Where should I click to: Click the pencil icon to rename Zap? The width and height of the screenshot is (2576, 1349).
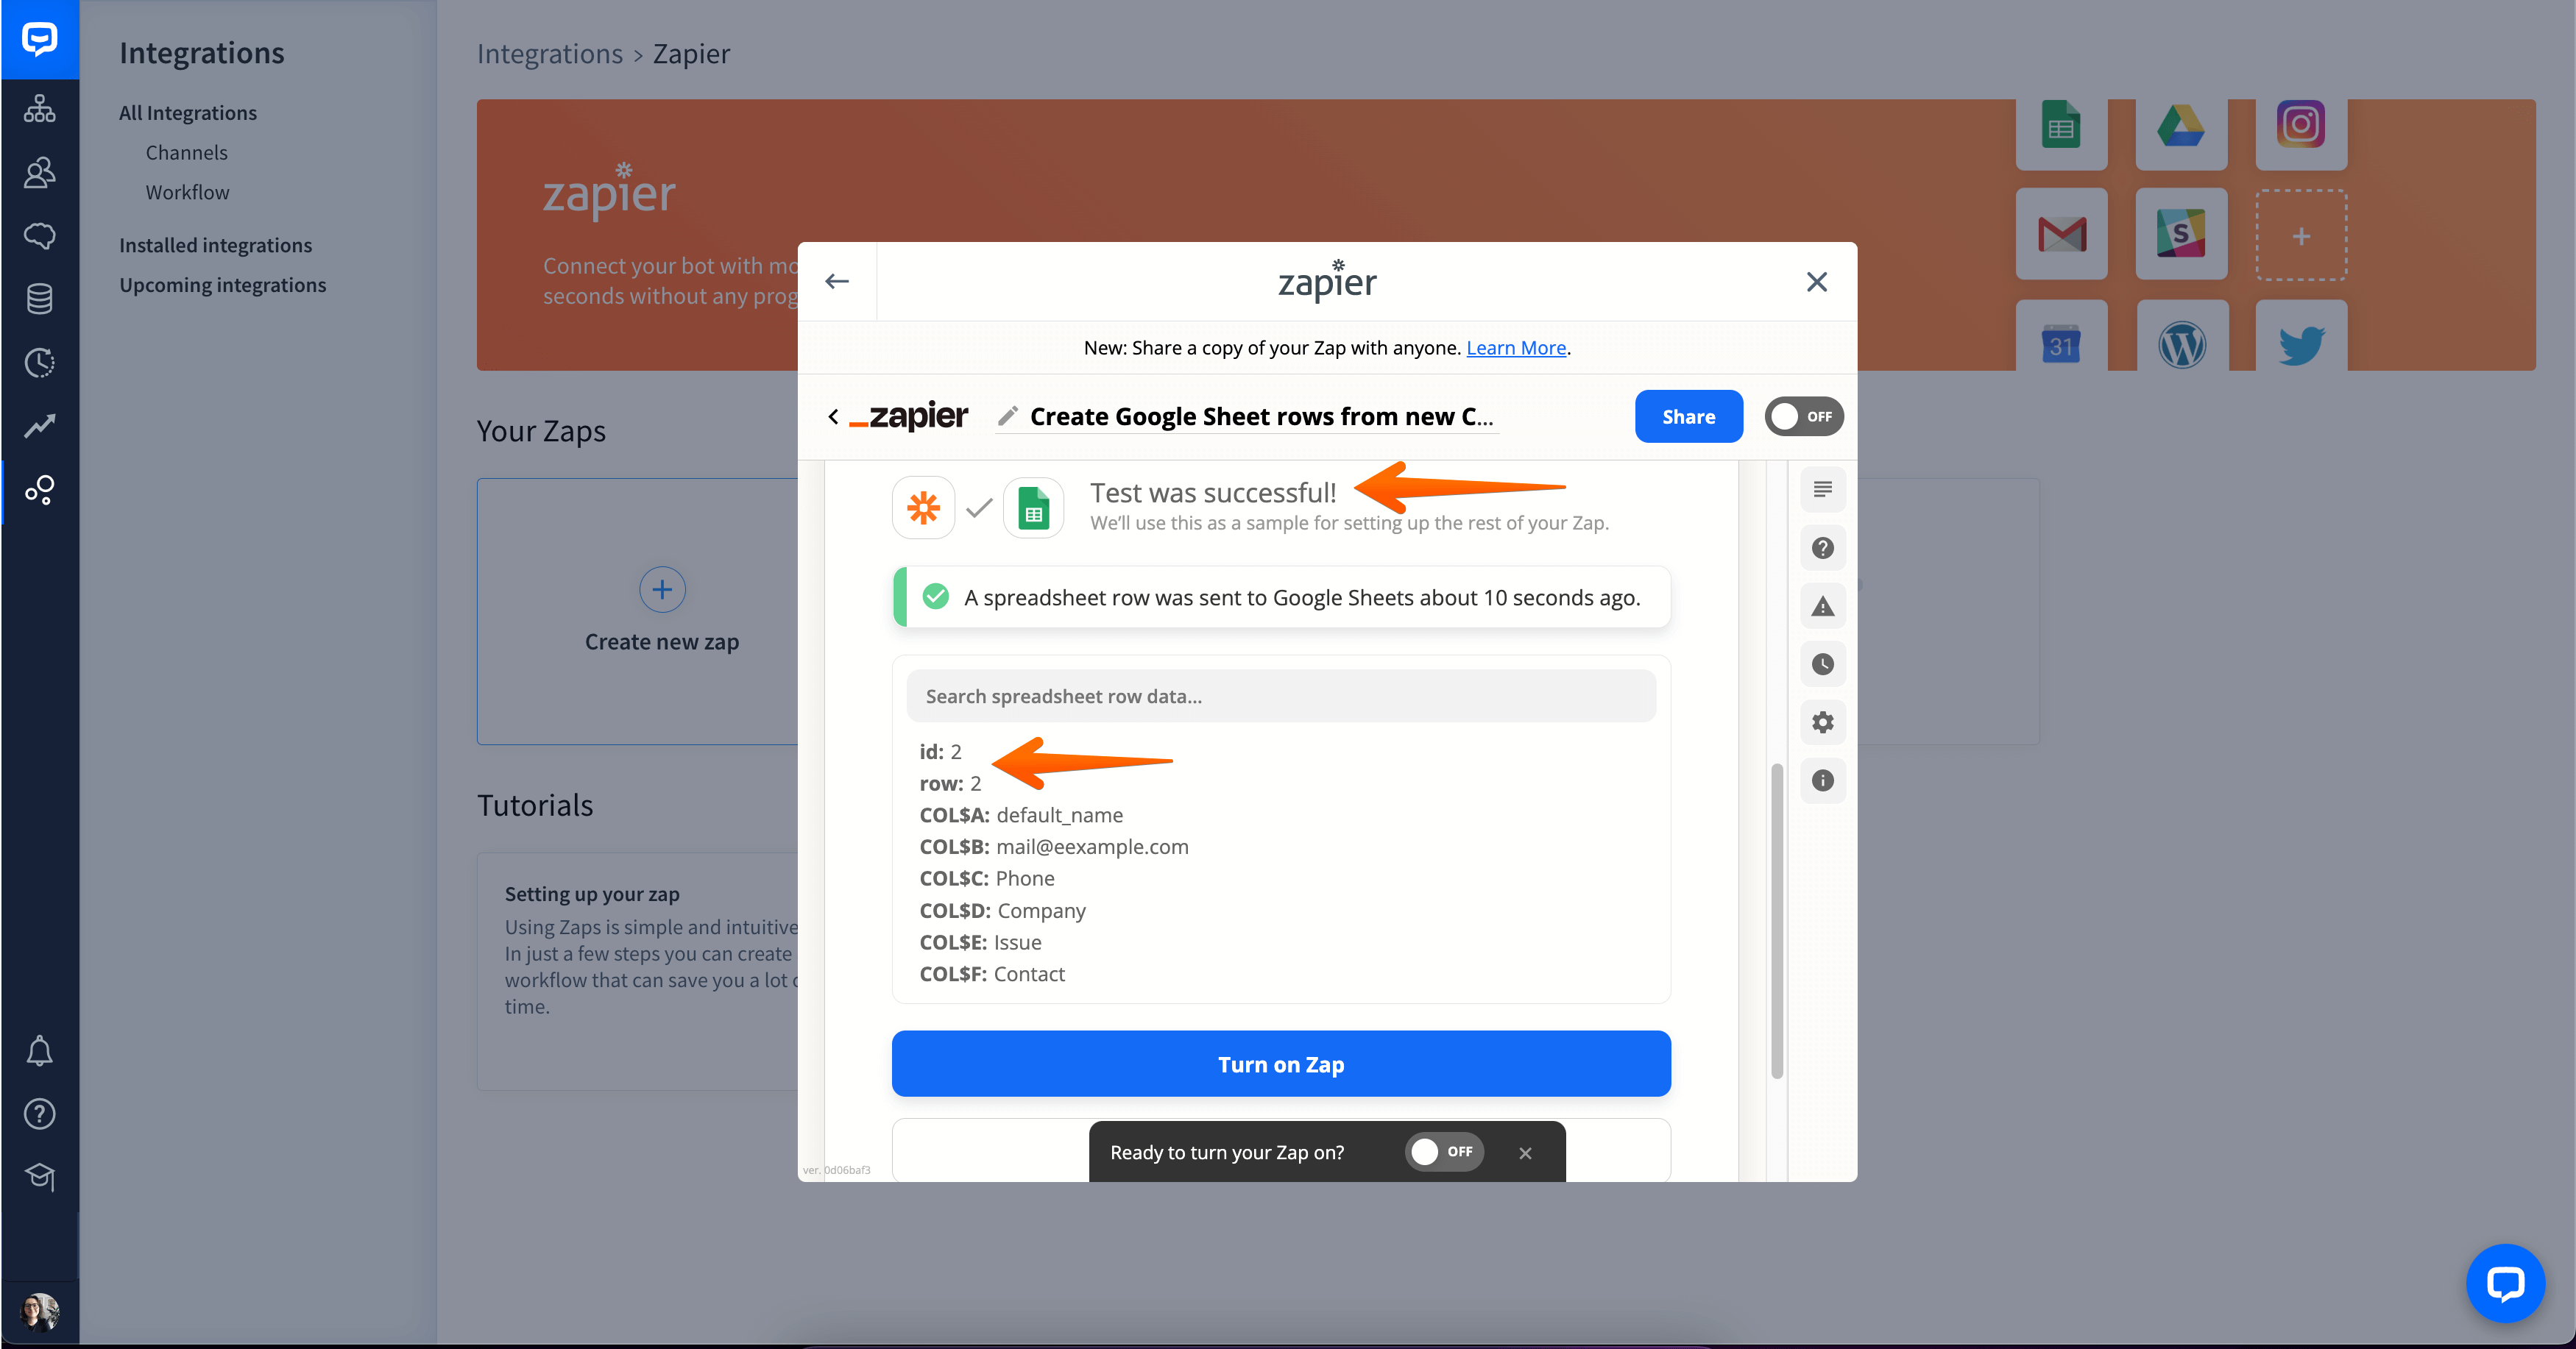(x=1008, y=416)
